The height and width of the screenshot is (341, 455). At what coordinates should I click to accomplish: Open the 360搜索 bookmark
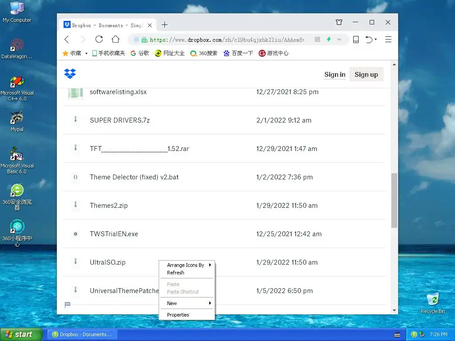[x=204, y=53]
